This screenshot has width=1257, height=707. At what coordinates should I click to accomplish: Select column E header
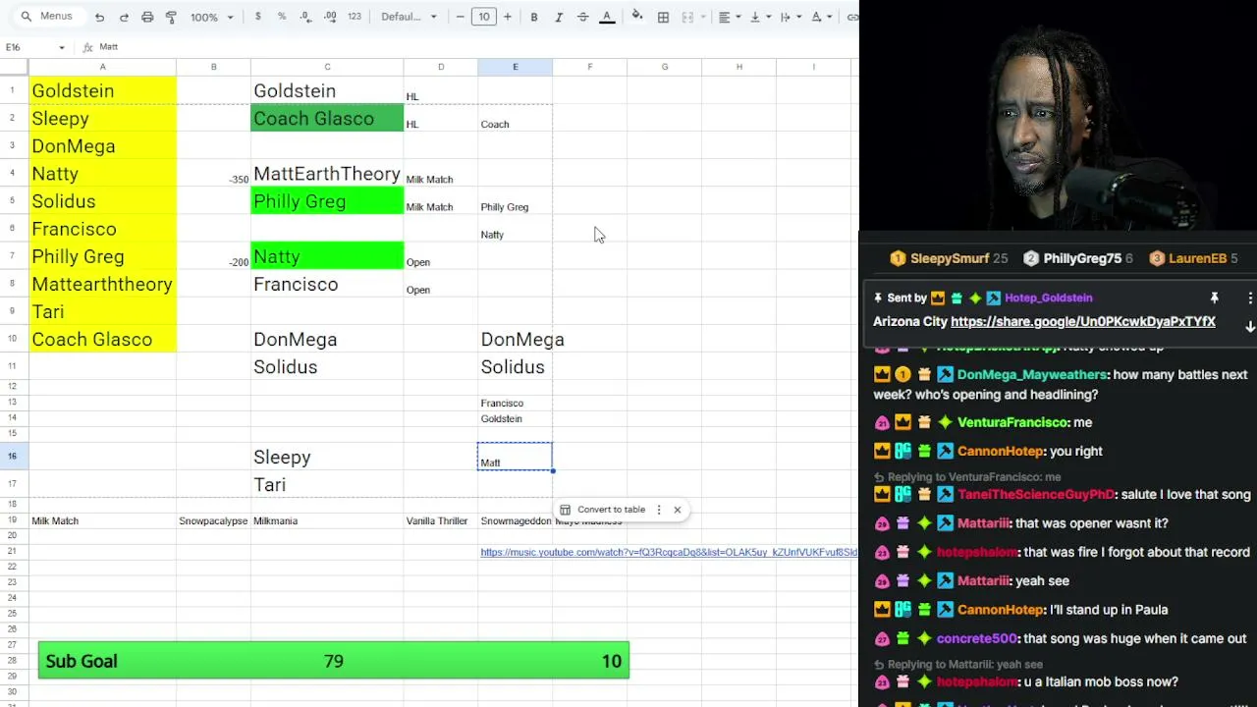coord(515,67)
